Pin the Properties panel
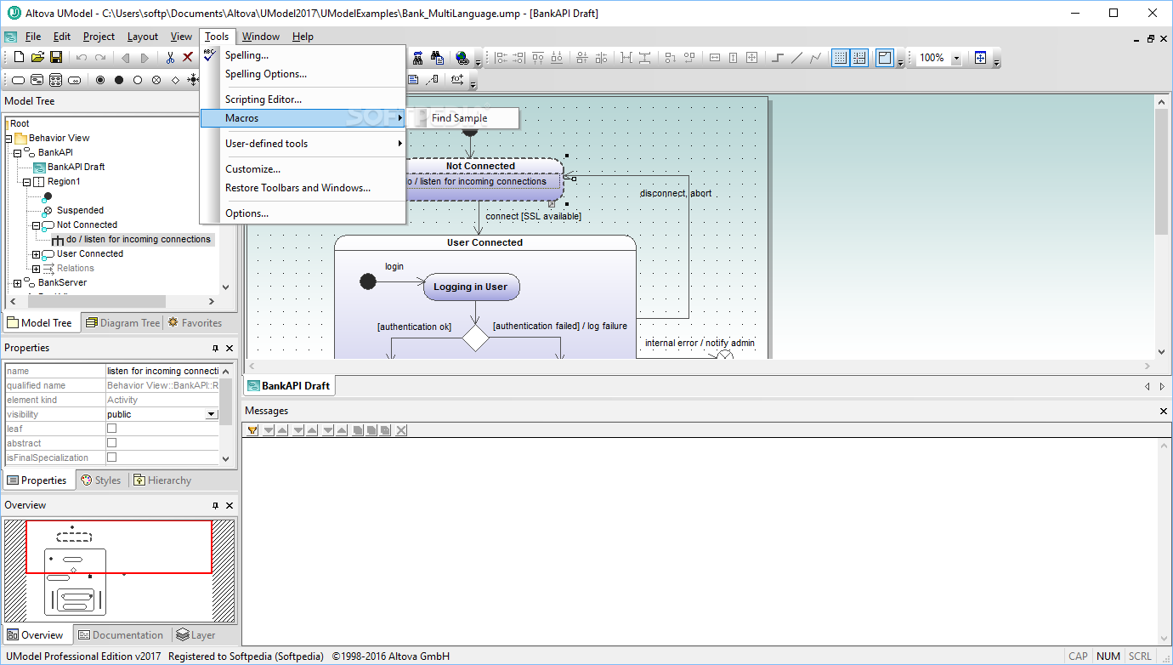 pyautogui.click(x=216, y=348)
